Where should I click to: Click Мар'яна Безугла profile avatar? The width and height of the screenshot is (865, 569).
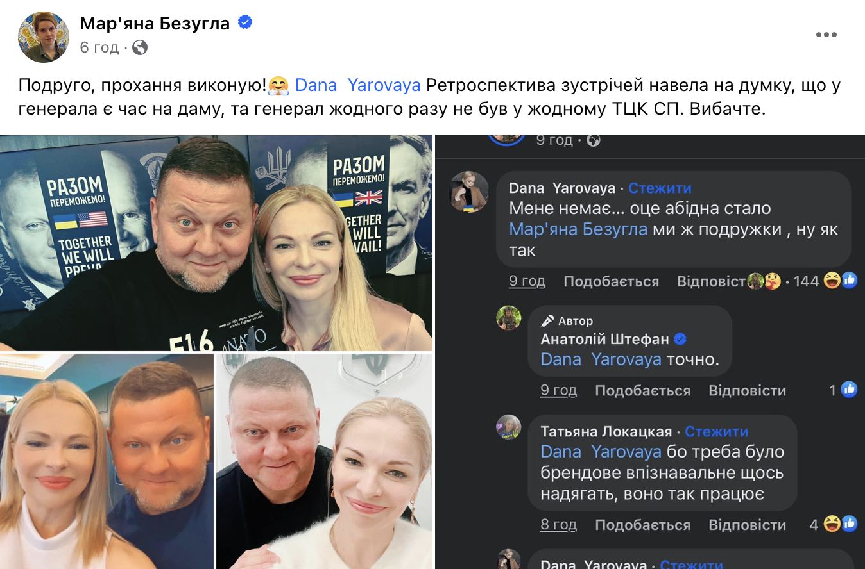tap(44, 37)
